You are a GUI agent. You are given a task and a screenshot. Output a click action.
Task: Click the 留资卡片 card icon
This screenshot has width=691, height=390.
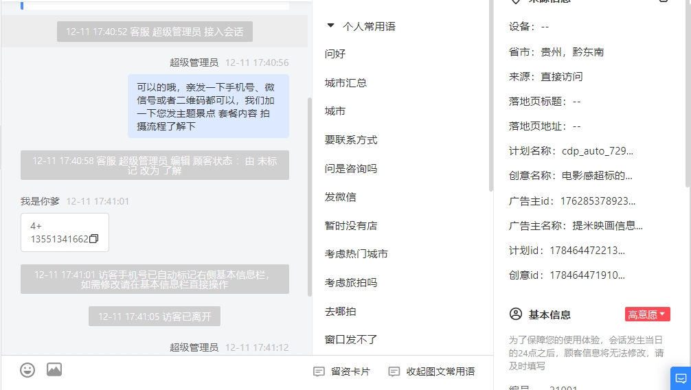coord(319,371)
